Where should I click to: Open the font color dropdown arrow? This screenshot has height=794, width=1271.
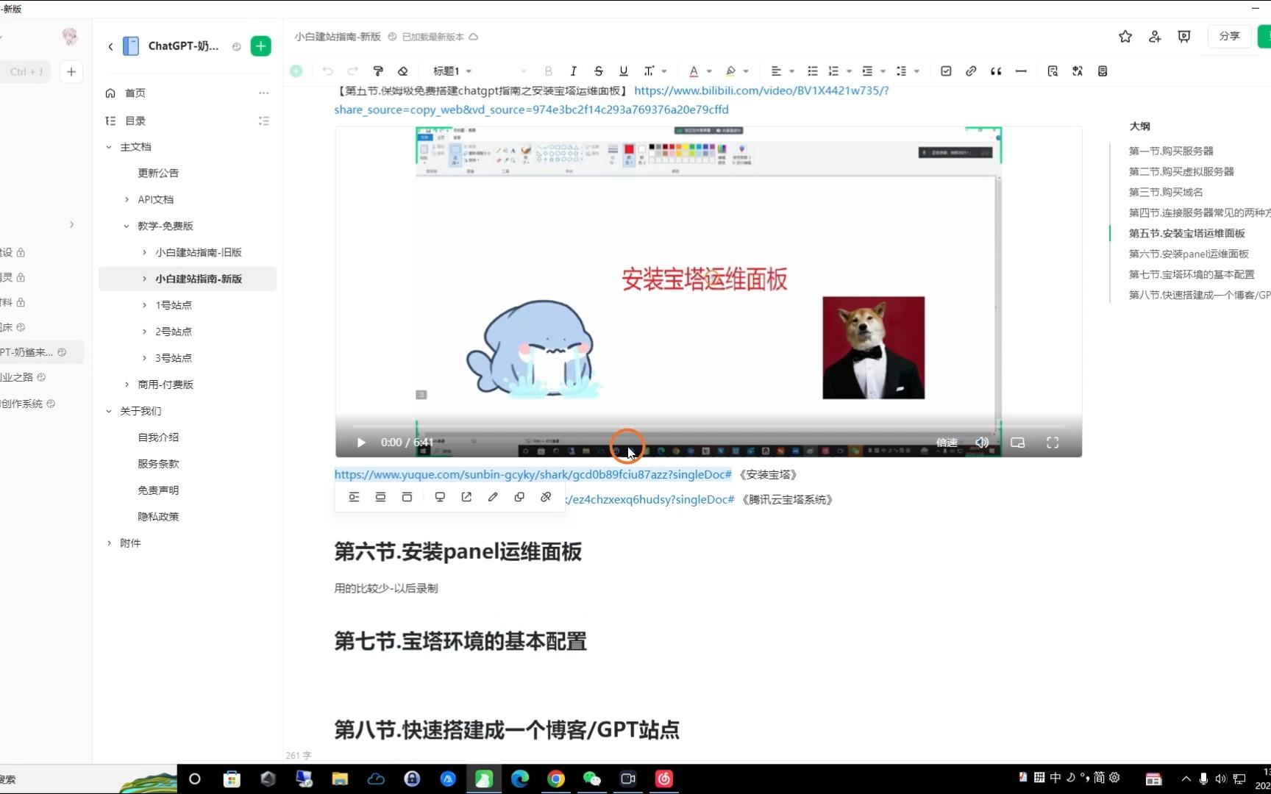[709, 71]
